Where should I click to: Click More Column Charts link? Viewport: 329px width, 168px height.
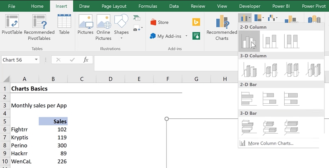(x=270, y=143)
